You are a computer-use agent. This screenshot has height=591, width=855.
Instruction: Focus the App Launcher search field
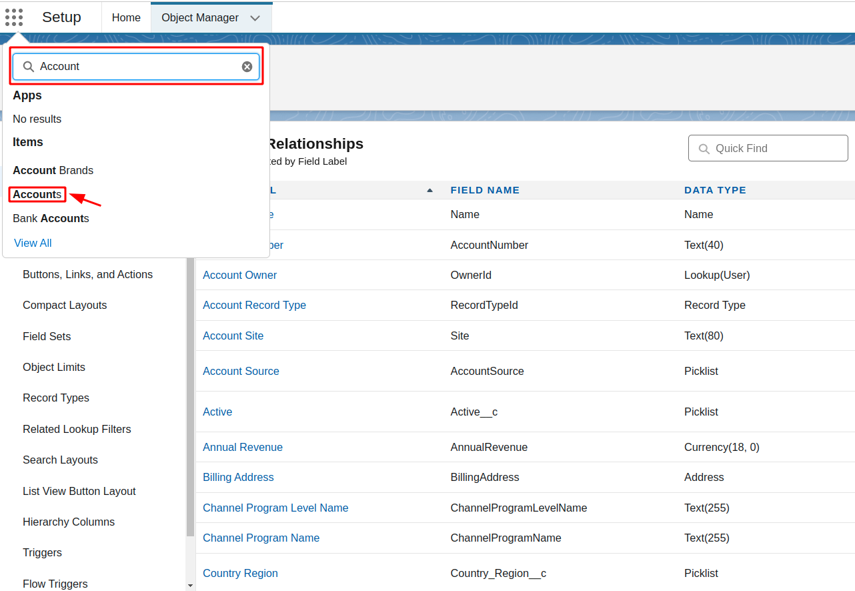pos(136,67)
